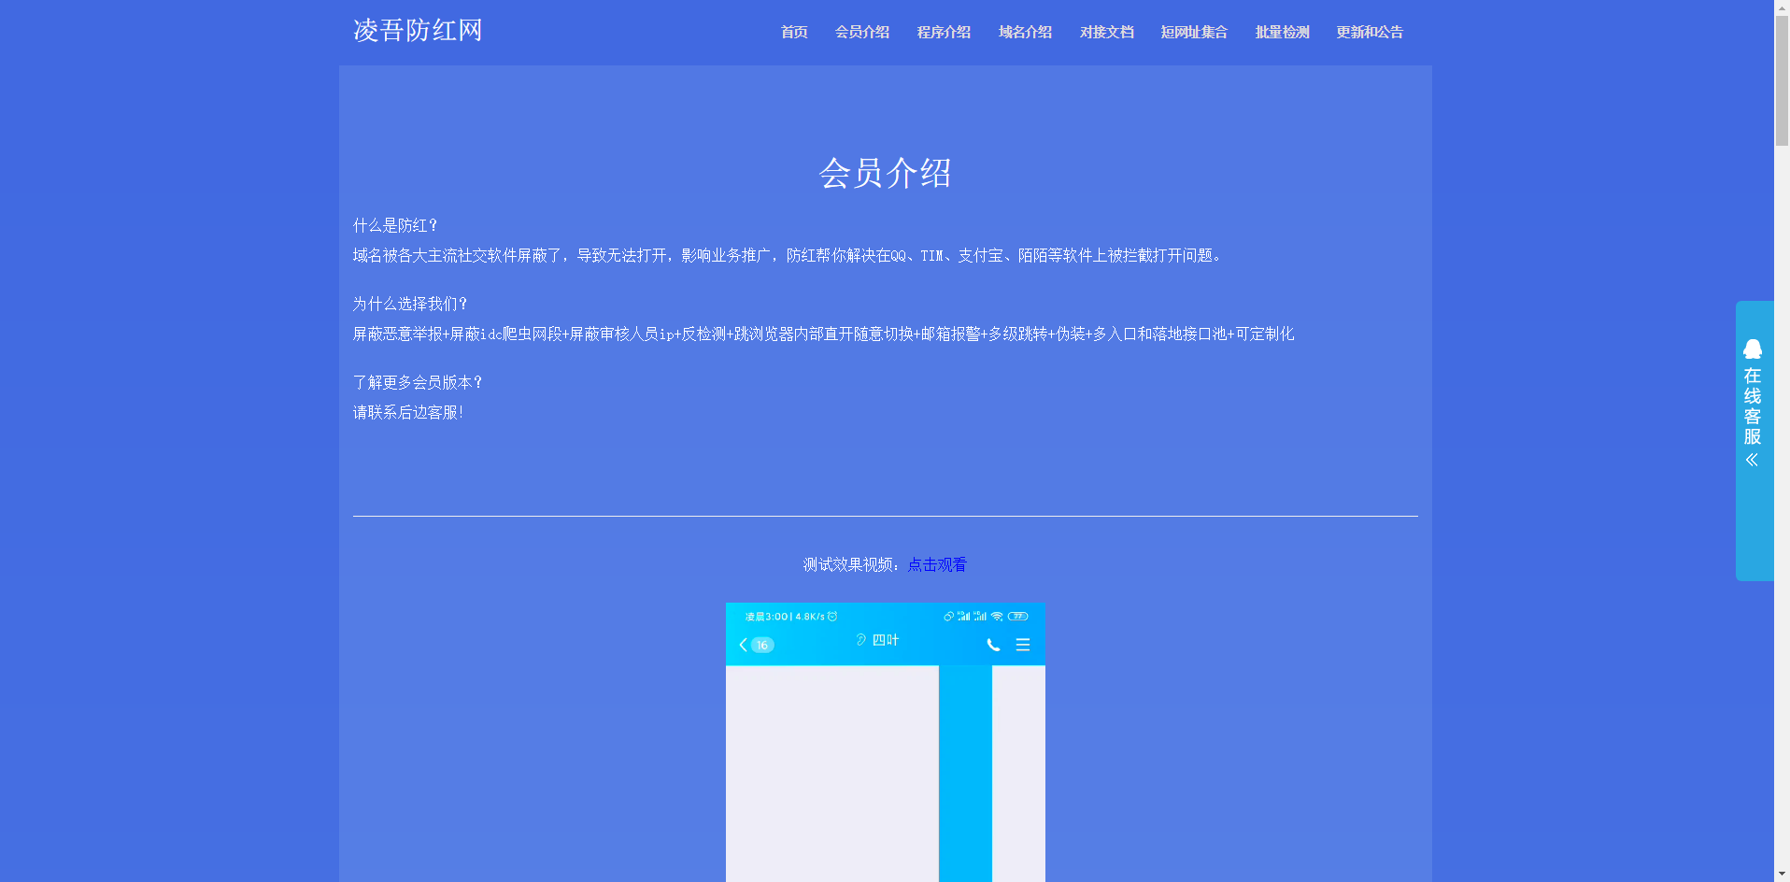
Task: View the 更新和公告 page
Action: pos(1370,32)
